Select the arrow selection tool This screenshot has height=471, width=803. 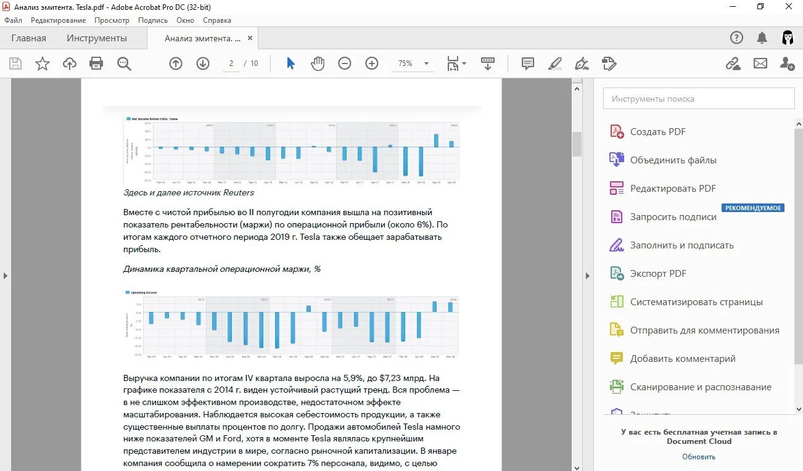pos(291,63)
